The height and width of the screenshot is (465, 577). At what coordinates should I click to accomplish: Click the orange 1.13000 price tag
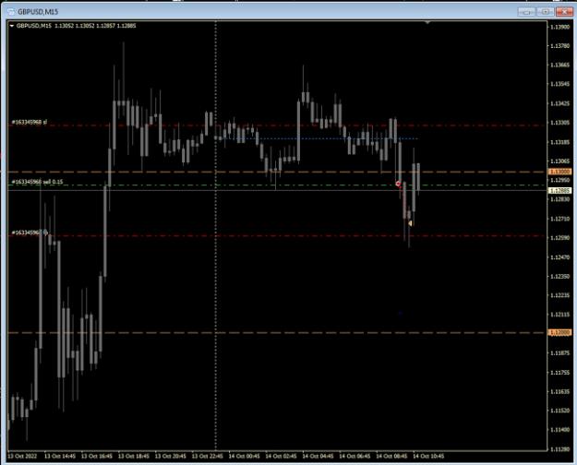[559, 172]
